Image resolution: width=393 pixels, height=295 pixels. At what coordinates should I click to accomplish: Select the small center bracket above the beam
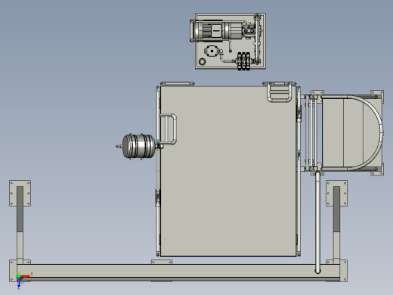pyautogui.click(x=162, y=262)
